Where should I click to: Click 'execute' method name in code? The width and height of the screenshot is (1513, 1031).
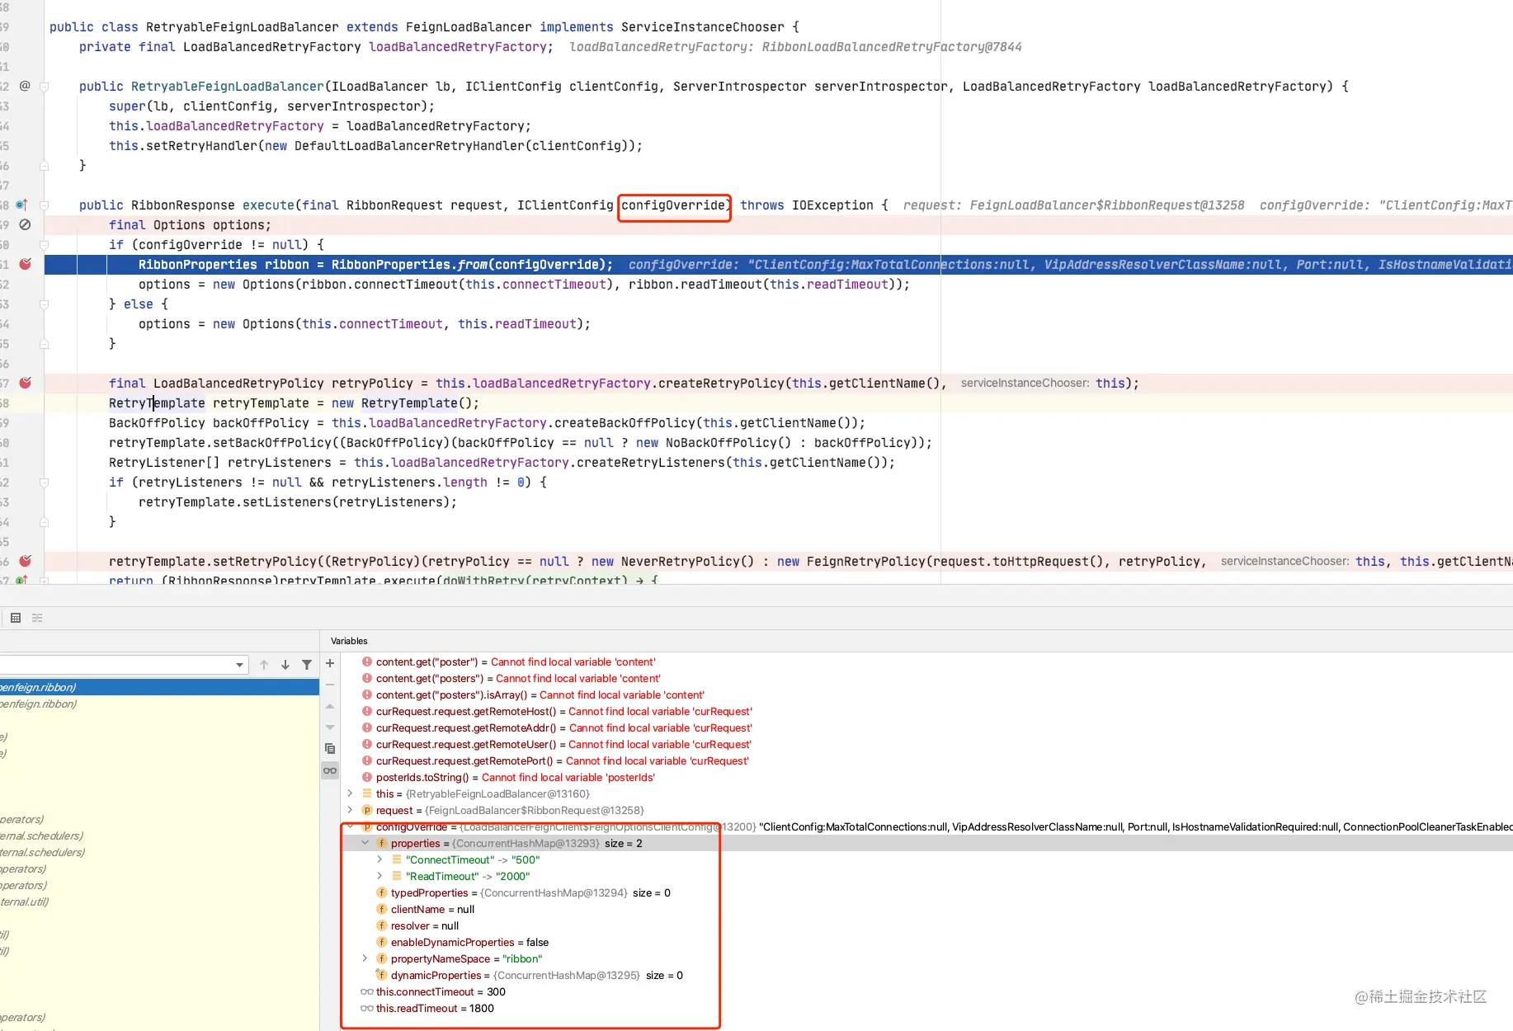point(268,205)
